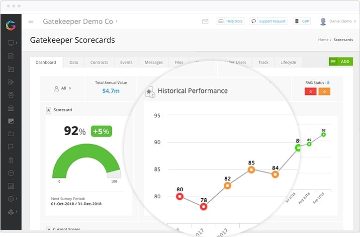Expand the All users filter chevron
The width and height of the screenshot is (360, 237).
[x=70, y=88]
